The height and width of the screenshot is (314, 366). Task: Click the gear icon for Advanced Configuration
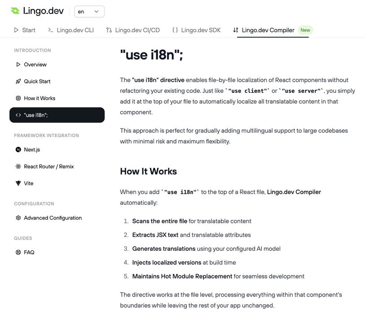18,218
